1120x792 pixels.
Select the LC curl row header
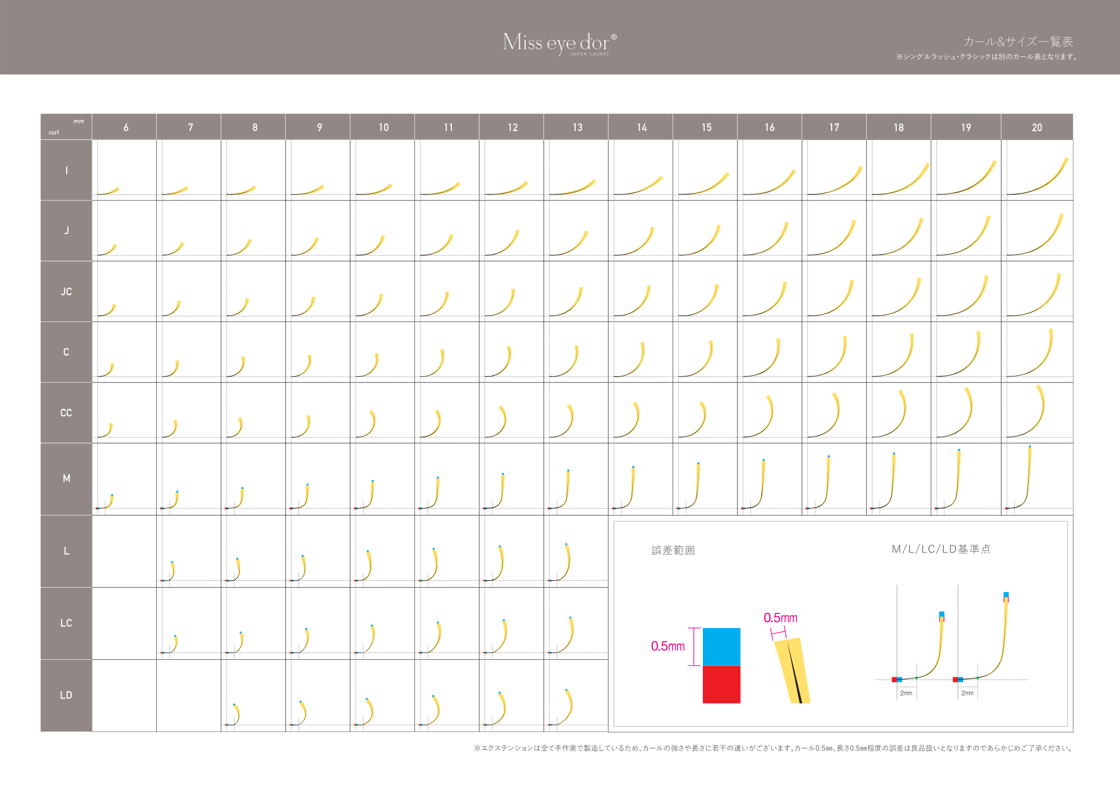pos(66,623)
